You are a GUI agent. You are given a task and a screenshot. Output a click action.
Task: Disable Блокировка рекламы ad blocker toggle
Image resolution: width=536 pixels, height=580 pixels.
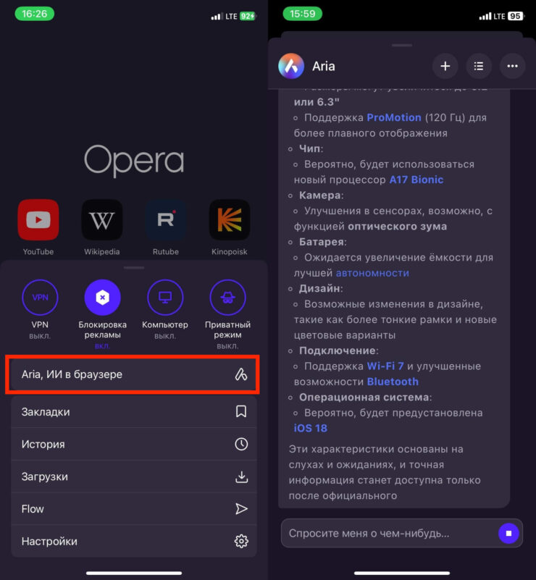102,297
